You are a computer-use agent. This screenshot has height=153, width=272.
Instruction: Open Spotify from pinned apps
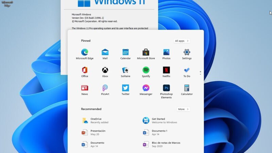click(146, 72)
